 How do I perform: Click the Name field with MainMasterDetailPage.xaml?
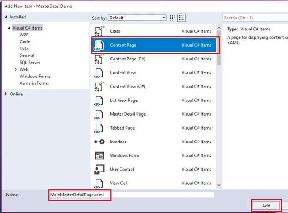[x=132, y=195]
